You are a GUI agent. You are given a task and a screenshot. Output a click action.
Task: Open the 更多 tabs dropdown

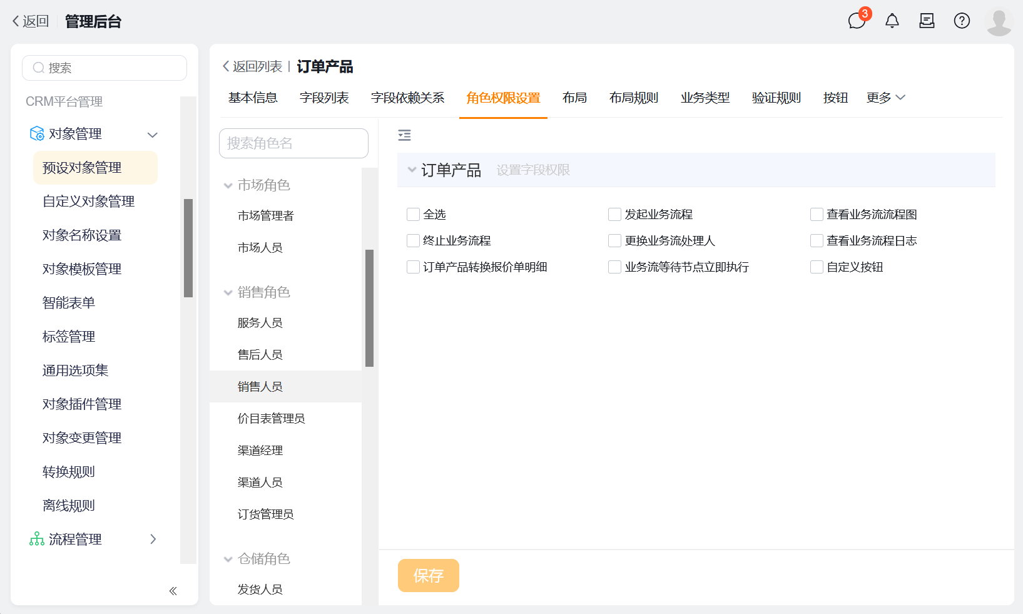pos(885,98)
